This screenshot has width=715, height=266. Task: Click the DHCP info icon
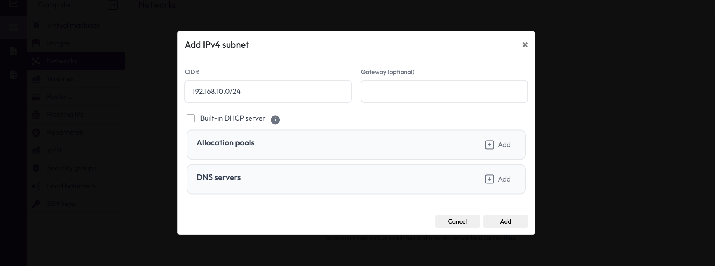coord(275,120)
